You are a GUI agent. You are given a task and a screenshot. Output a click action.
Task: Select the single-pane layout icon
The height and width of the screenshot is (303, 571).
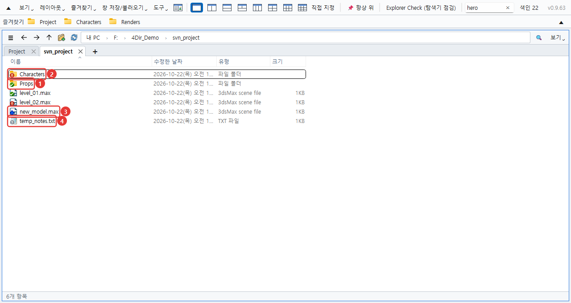pyautogui.click(x=196, y=8)
